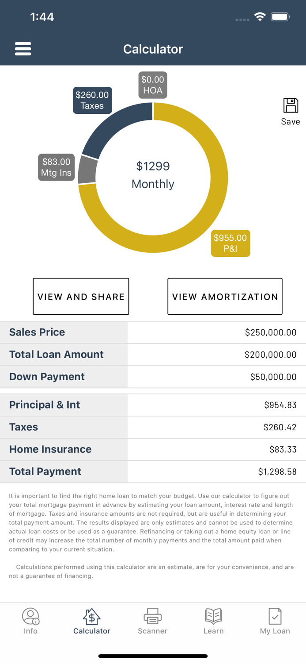The image size is (306, 664).
Task: Select the Mtg Ins chart label
Action: [56, 167]
